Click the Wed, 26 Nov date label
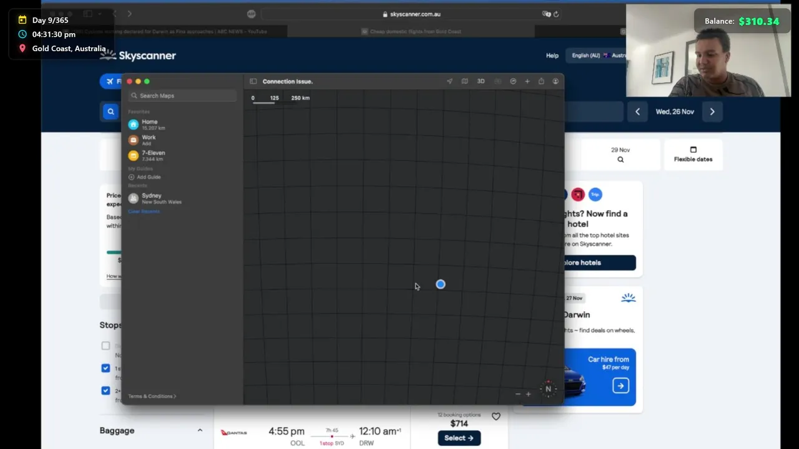This screenshot has height=449, width=799. click(675, 112)
